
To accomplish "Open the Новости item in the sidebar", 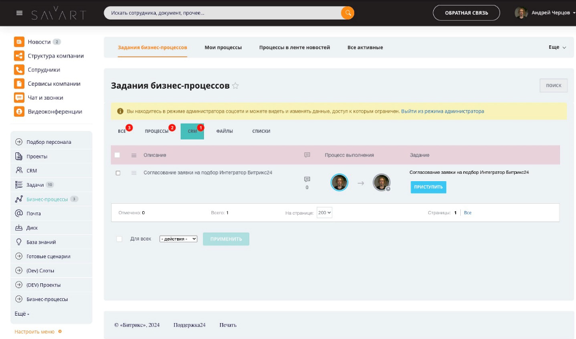I will tap(39, 42).
